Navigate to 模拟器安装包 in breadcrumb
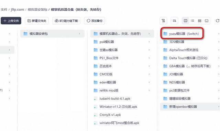This screenshot has width=220, height=131. tap(37, 10)
